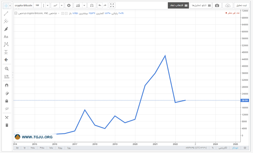Image resolution: width=253 pixels, height=153 pixels.
Task: Activate the Aa text annotation tool
Action: click(x=6, y=37)
